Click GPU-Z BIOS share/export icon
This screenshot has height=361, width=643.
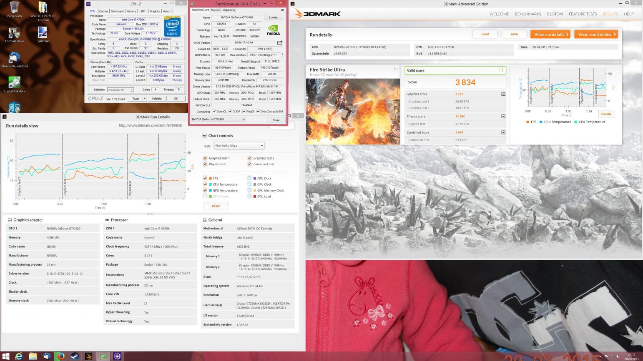(280, 42)
